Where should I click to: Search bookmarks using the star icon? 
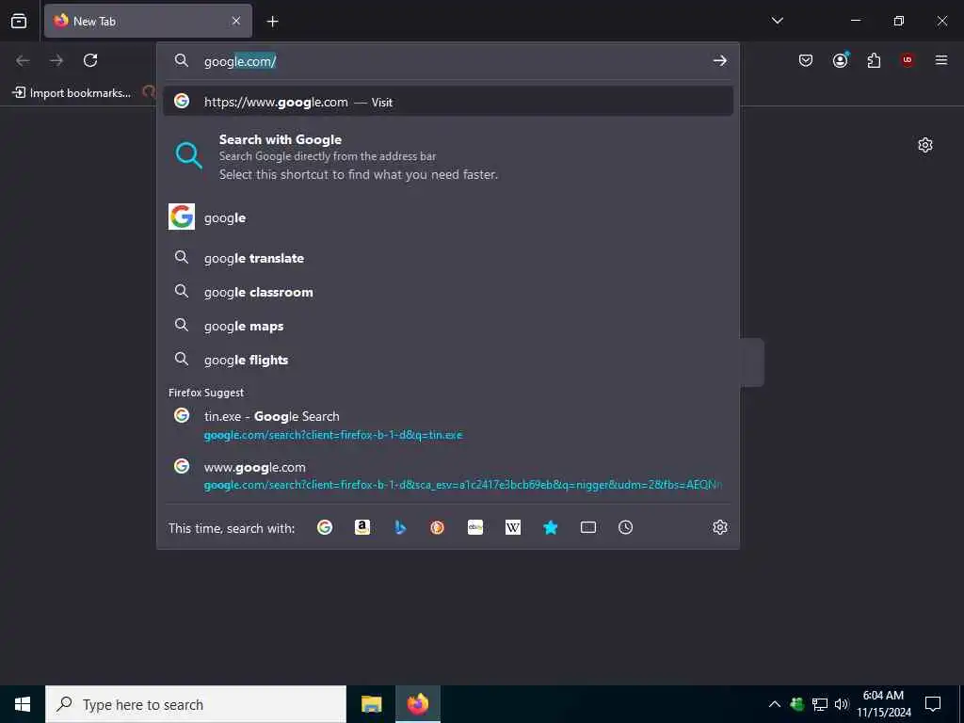pyautogui.click(x=550, y=527)
